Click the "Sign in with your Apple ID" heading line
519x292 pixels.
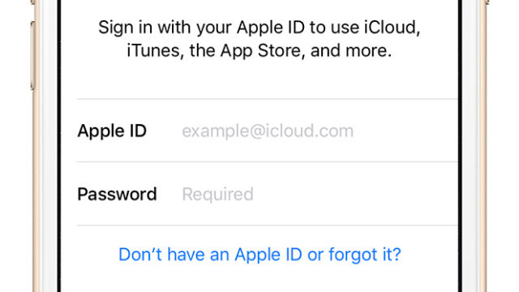click(259, 28)
